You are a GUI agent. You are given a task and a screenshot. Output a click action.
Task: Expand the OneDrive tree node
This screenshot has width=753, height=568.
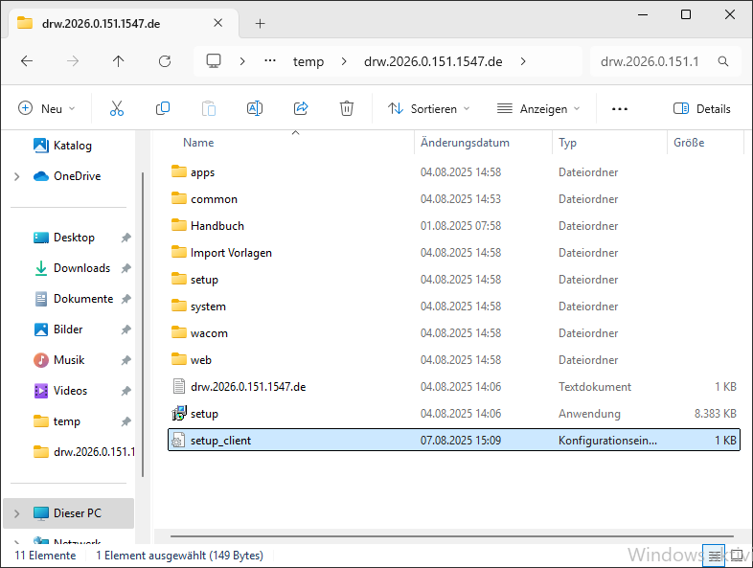[16, 176]
